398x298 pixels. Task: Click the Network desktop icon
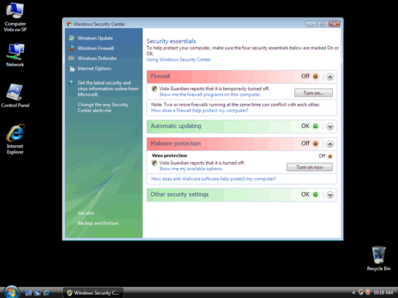point(15,55)
